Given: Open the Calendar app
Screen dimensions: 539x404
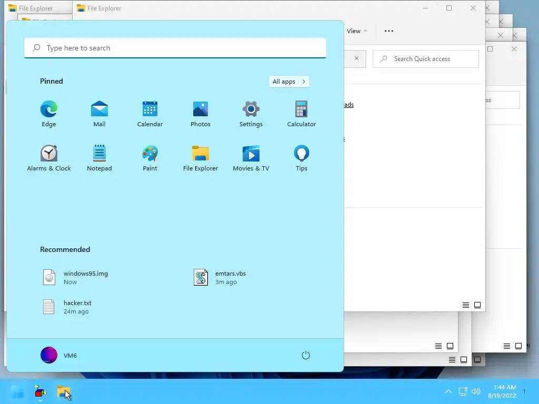Looking at the screenshot, I should (150, 114).
